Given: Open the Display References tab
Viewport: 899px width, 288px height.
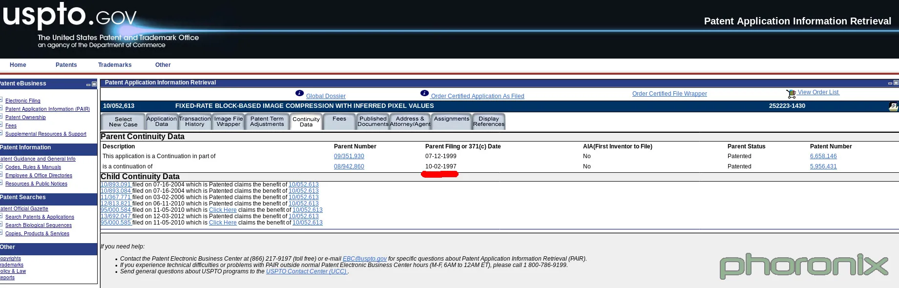Looking at the screenshot, I should tap(489, 122).
